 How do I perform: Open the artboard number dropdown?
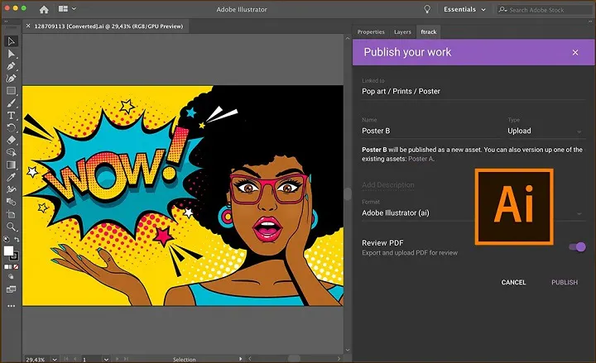coord(106,359)
